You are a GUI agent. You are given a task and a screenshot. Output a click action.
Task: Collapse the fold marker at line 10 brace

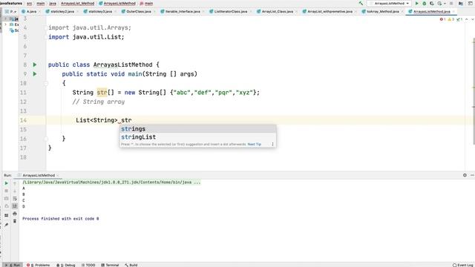coord(46,83)
